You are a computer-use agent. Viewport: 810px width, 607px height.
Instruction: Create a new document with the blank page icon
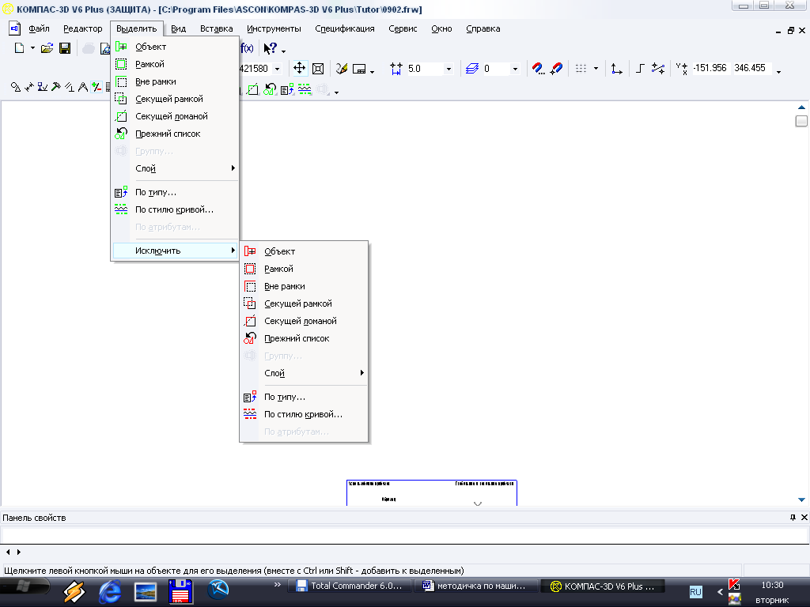point(19,48)
